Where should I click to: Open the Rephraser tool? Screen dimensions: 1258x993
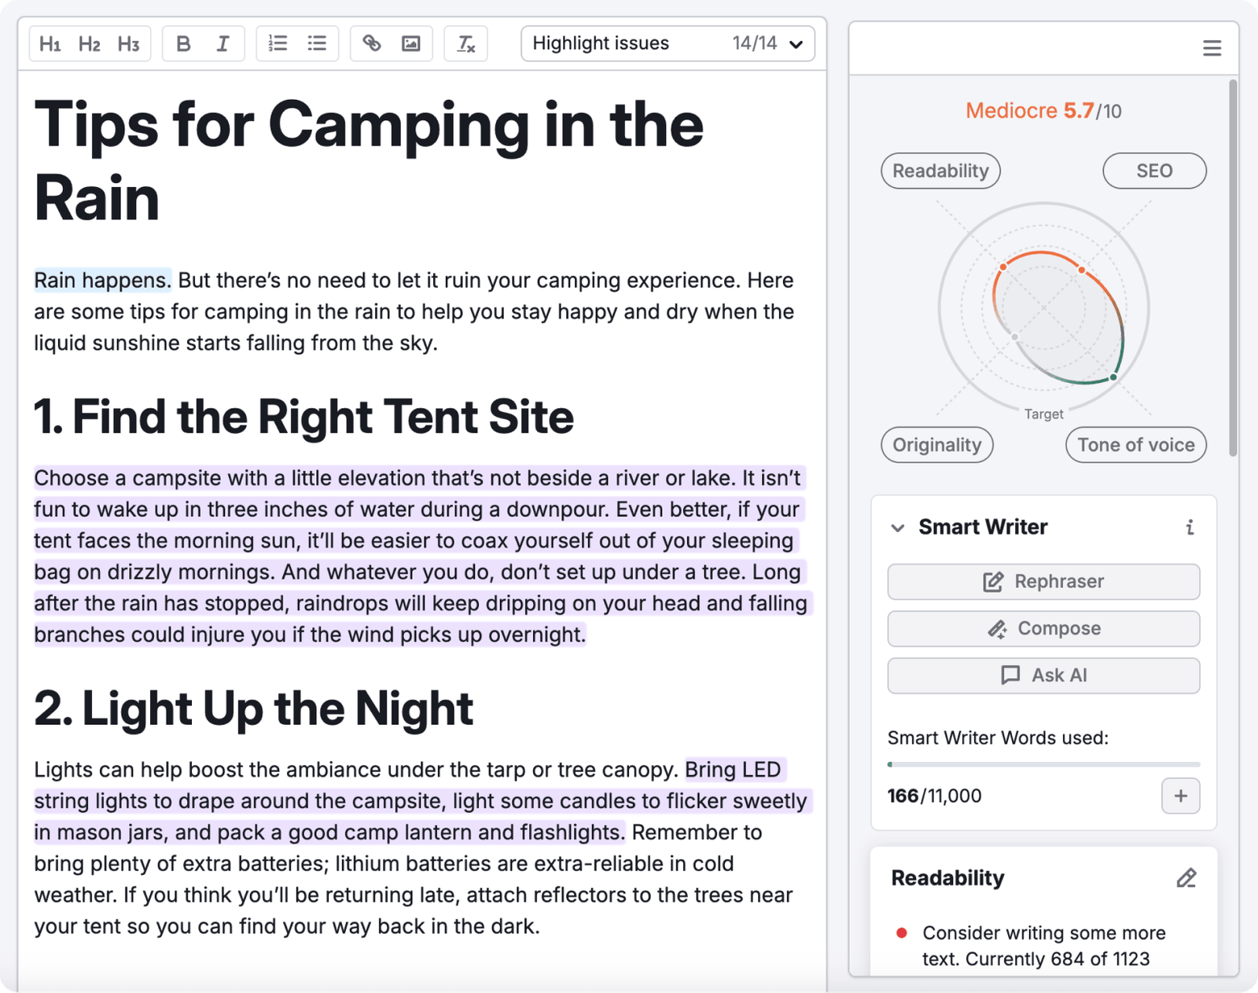pos(1043,582)
